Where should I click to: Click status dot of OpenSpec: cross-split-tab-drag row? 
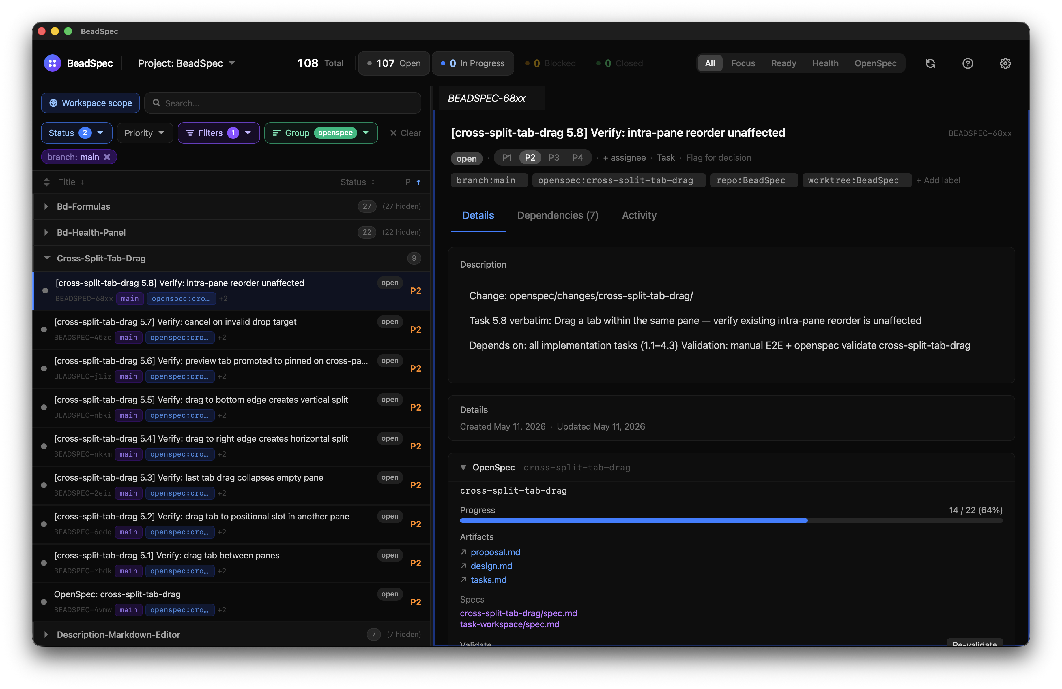[x=44, y=602]
